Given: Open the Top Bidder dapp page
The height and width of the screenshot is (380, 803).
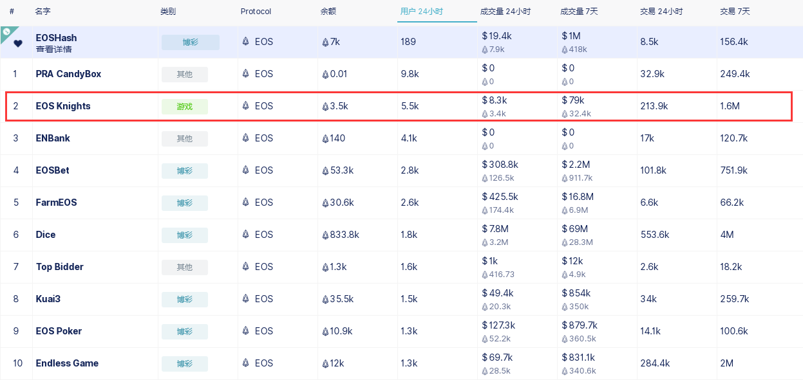Looking at the screenshot, I should point(60,267).
